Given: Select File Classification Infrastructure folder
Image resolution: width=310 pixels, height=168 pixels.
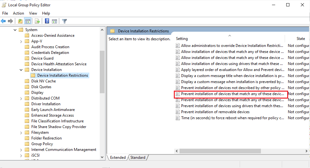Looking at the screenshot, I should pos(57,121).
